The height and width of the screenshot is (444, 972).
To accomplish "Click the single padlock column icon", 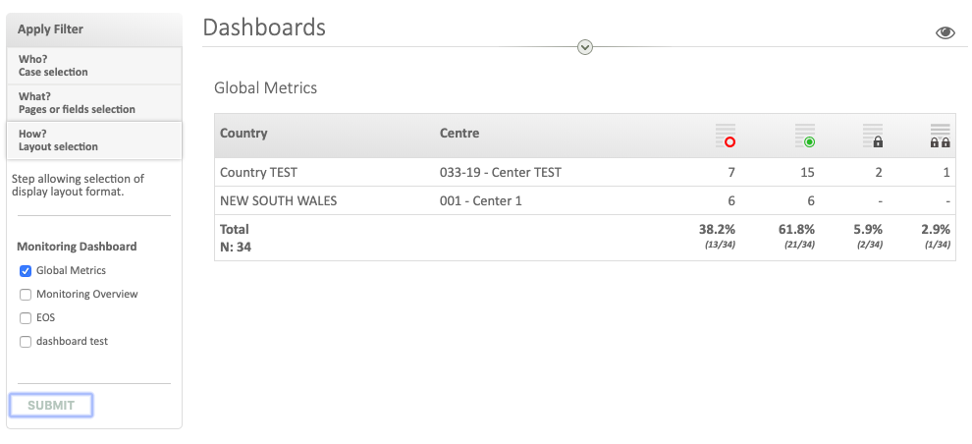I will click(x=873, y=136).
